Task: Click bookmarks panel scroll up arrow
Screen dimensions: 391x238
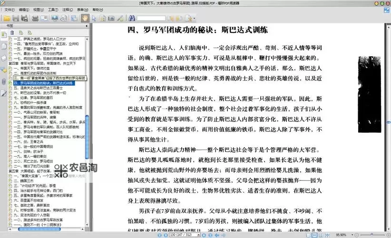Action: 87,39
